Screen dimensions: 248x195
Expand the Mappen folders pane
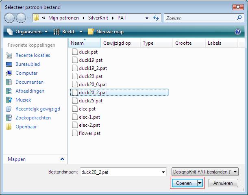click(x=62, y=159)
